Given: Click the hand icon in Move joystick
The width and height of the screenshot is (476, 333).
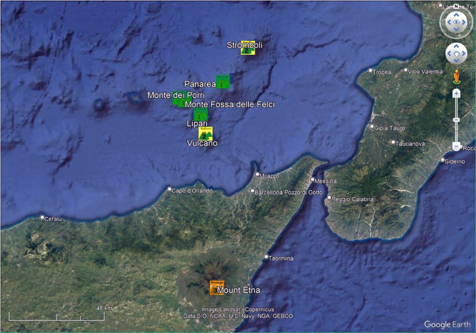Looking at the screenshot, I should (x=456, y=54).
